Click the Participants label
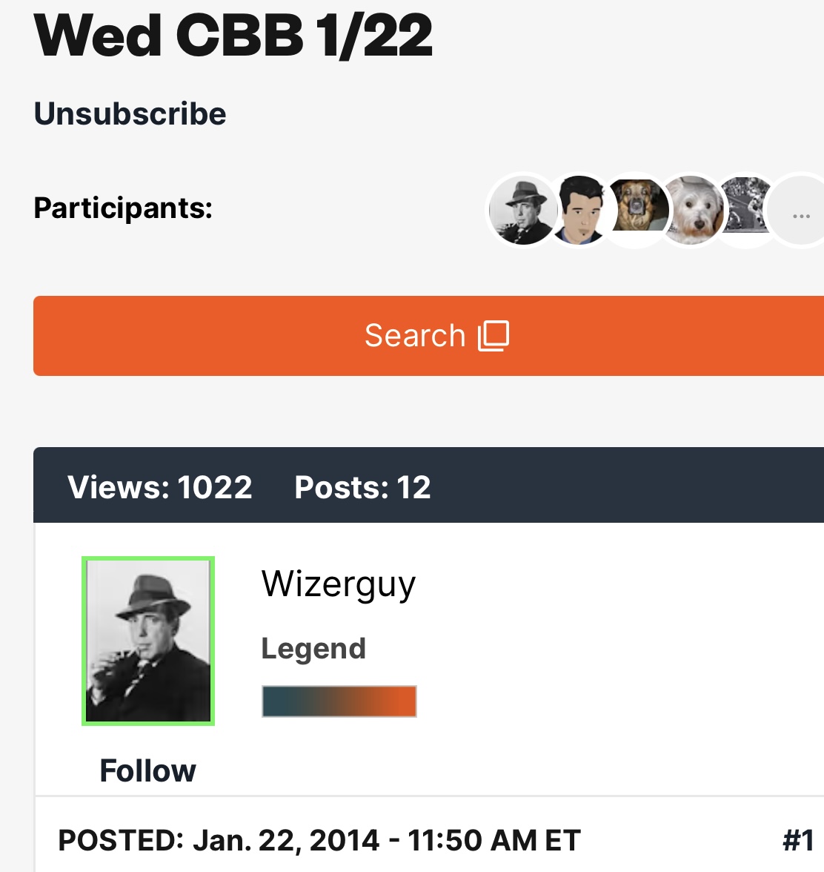 click(123, 208)
